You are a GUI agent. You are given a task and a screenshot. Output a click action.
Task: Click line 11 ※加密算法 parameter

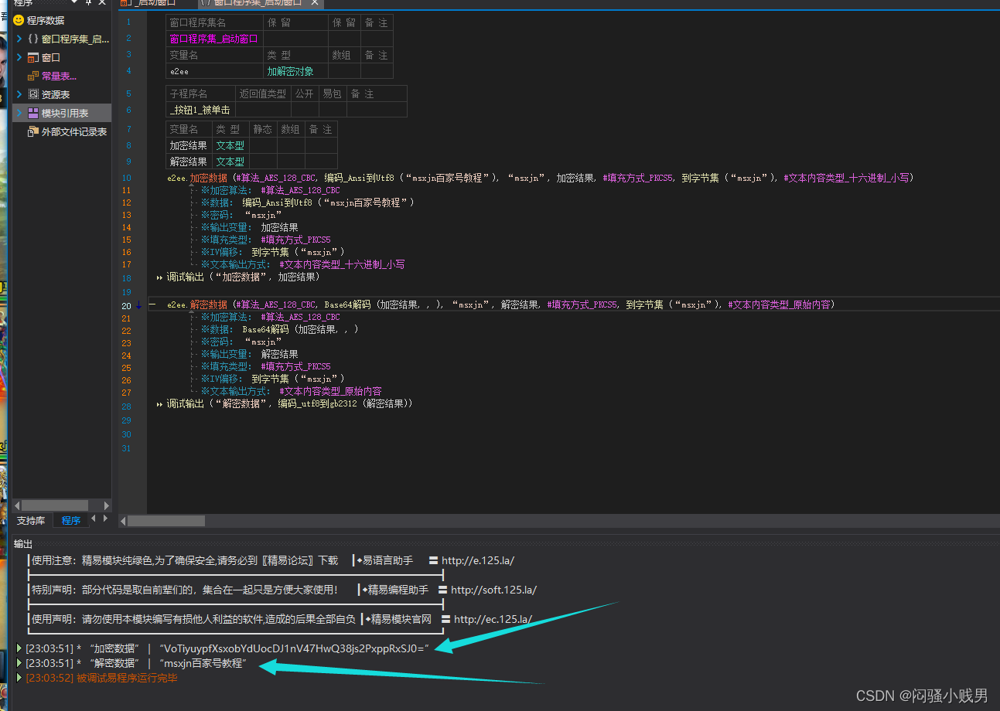[x=271, y=190]
